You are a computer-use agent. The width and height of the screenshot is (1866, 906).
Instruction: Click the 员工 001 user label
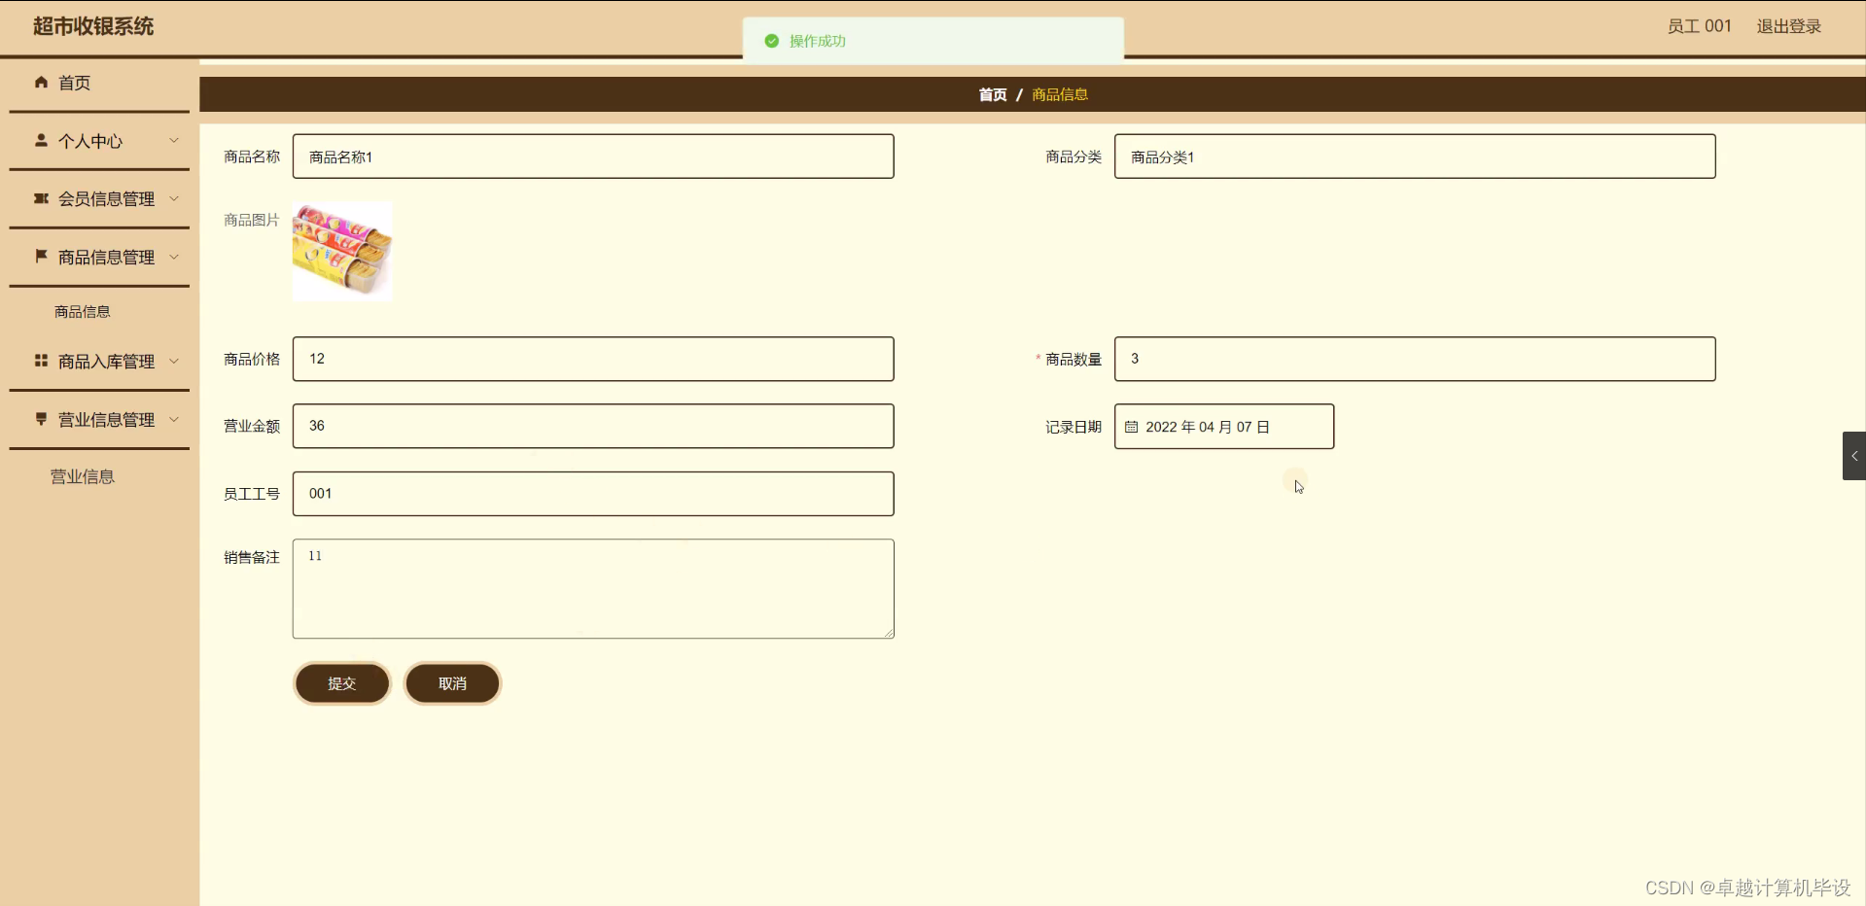1700,26
